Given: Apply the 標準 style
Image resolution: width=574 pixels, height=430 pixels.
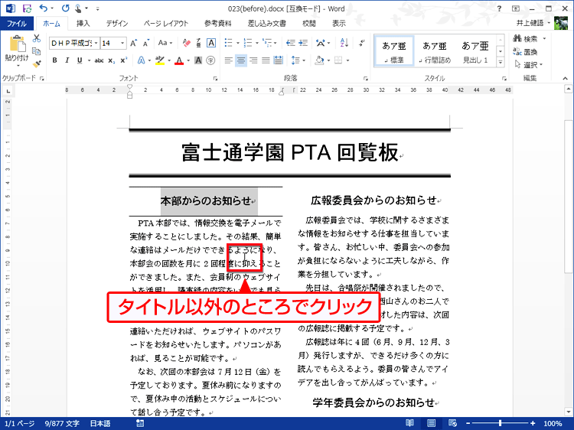Looking at the screenshot, I should pyautogui.click(x=394, y=51).
